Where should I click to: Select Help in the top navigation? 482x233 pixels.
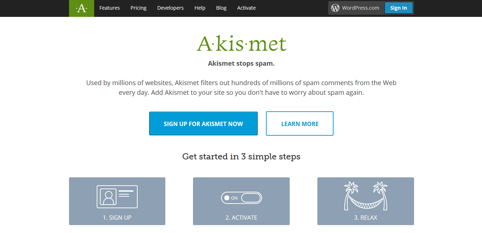(200, 8)
